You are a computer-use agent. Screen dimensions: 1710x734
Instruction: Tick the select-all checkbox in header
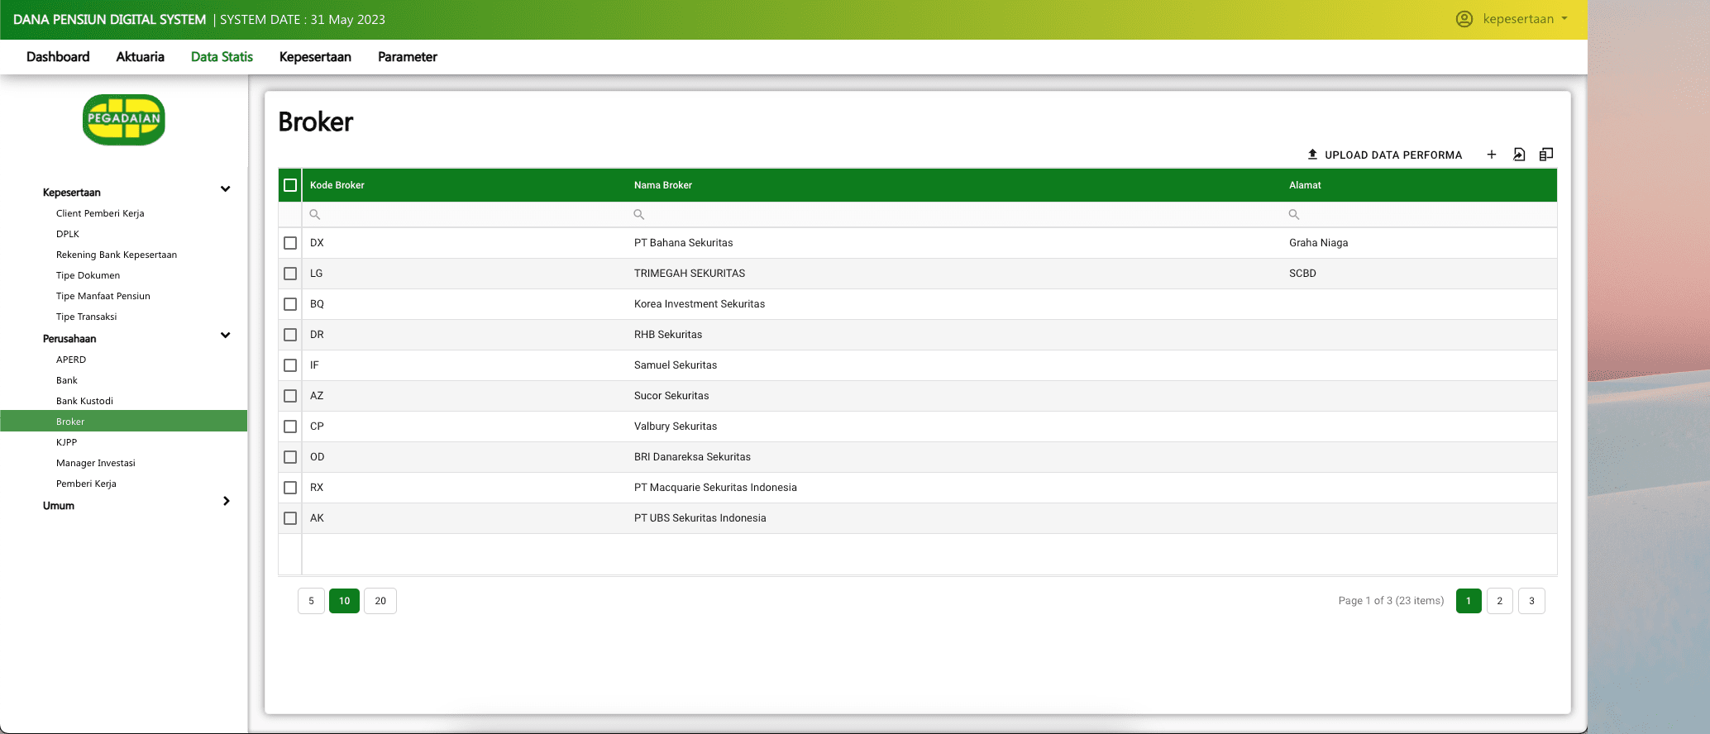pos(290,185)
